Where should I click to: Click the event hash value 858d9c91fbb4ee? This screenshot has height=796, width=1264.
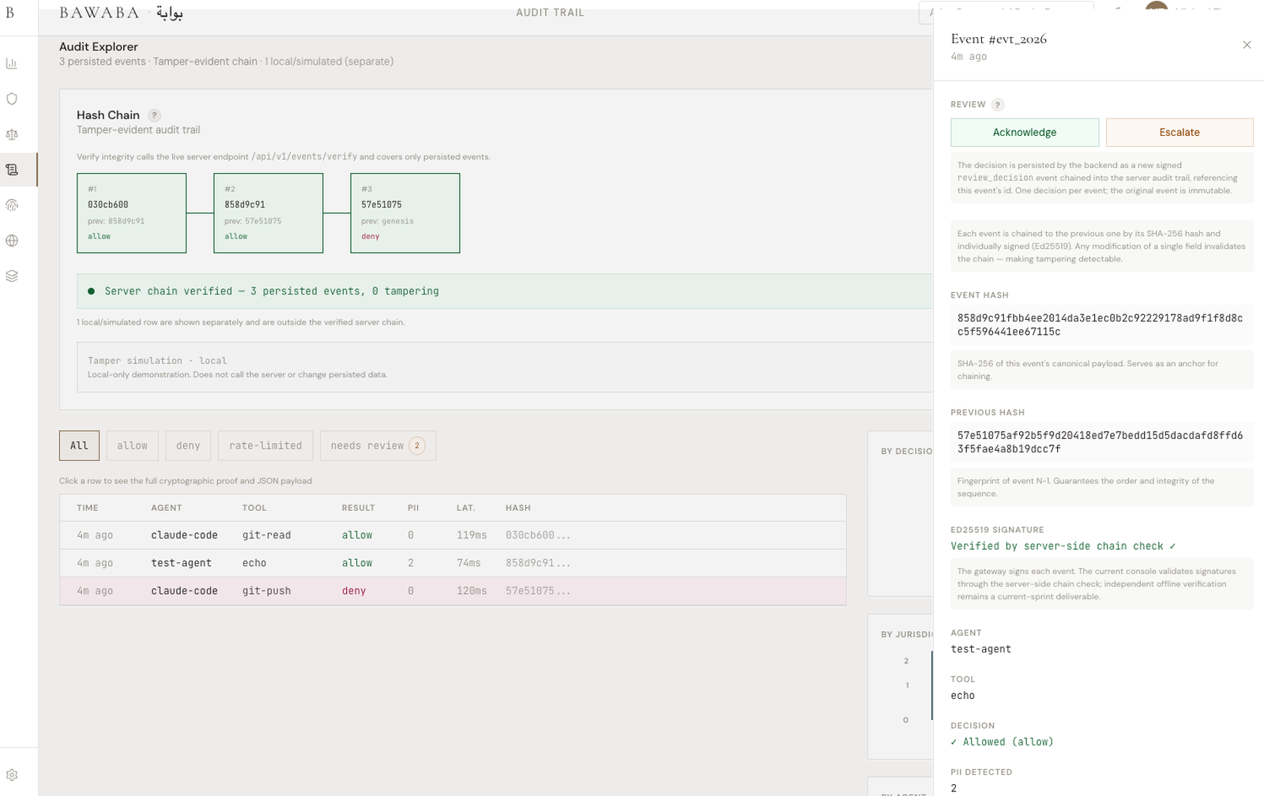tap(1100, 325)
